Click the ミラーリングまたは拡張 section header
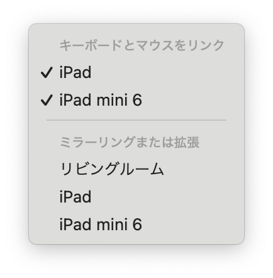This screenshot has height=278, width=273. (130, 142)
